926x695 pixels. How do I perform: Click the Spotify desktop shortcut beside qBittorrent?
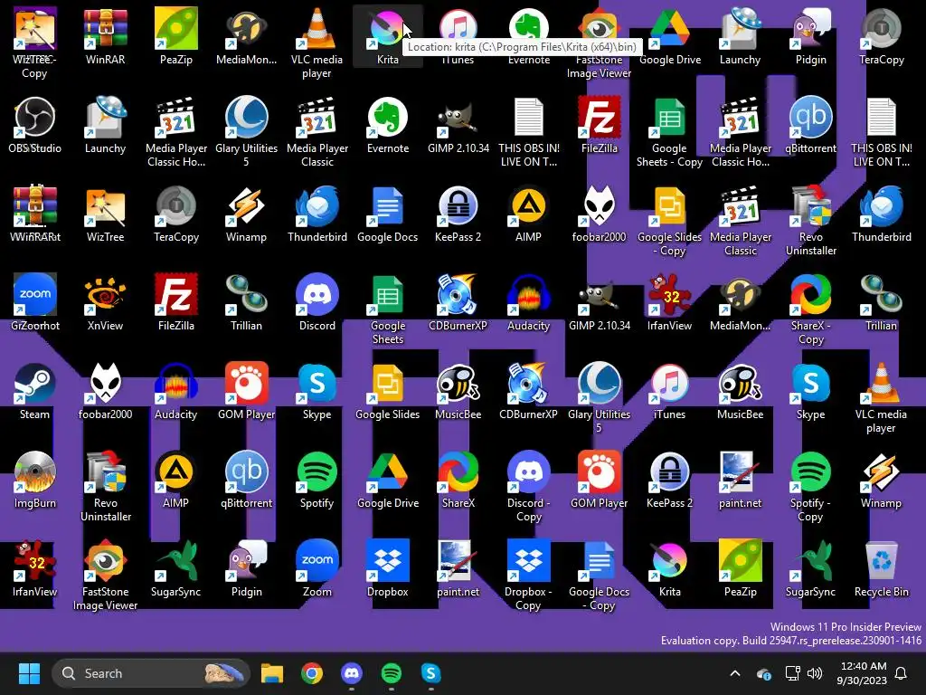[317, 480]
